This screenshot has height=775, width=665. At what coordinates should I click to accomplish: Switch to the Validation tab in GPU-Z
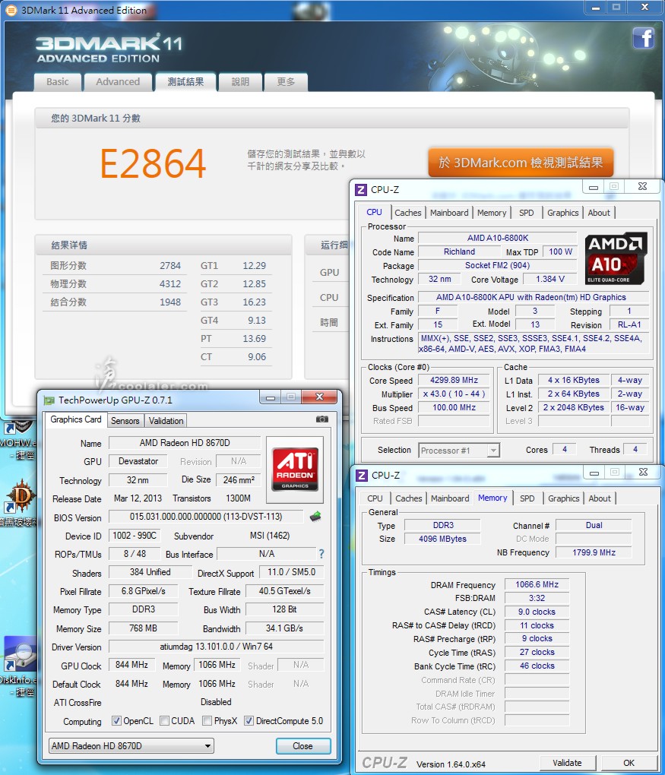[166, 421]
